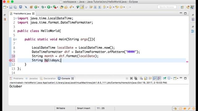The image size is (198, 111).
Task: Open the Run configurations dropdown arrow
Action: click(x=51, y=7)
